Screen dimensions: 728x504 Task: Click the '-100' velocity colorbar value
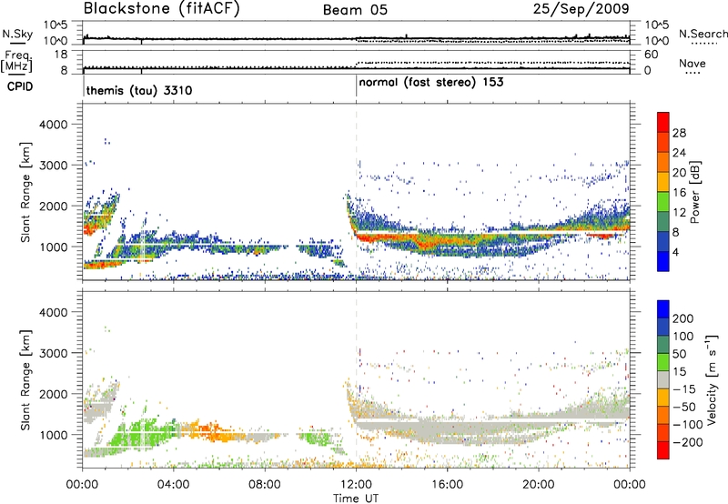(688, 425)
